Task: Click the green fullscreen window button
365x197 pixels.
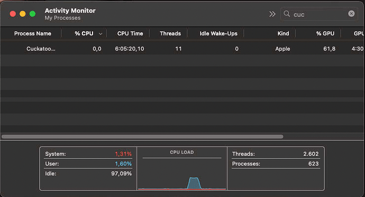Action: coord(33,14)
